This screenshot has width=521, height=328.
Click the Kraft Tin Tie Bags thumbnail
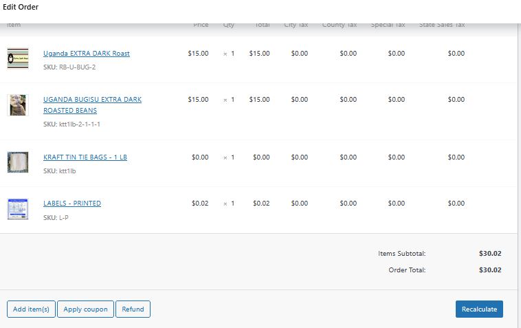point(18,162)
